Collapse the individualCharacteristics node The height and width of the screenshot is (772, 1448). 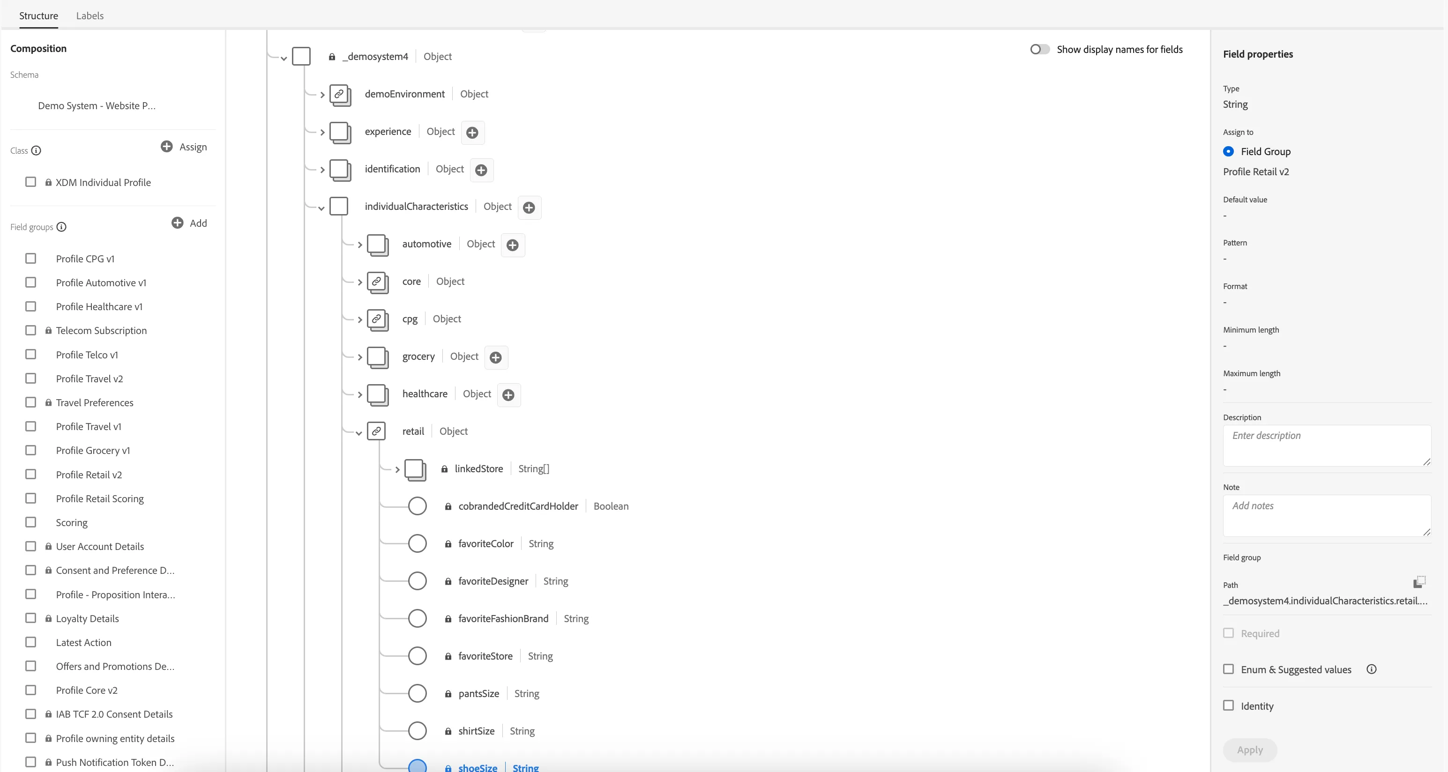(321, 208)
